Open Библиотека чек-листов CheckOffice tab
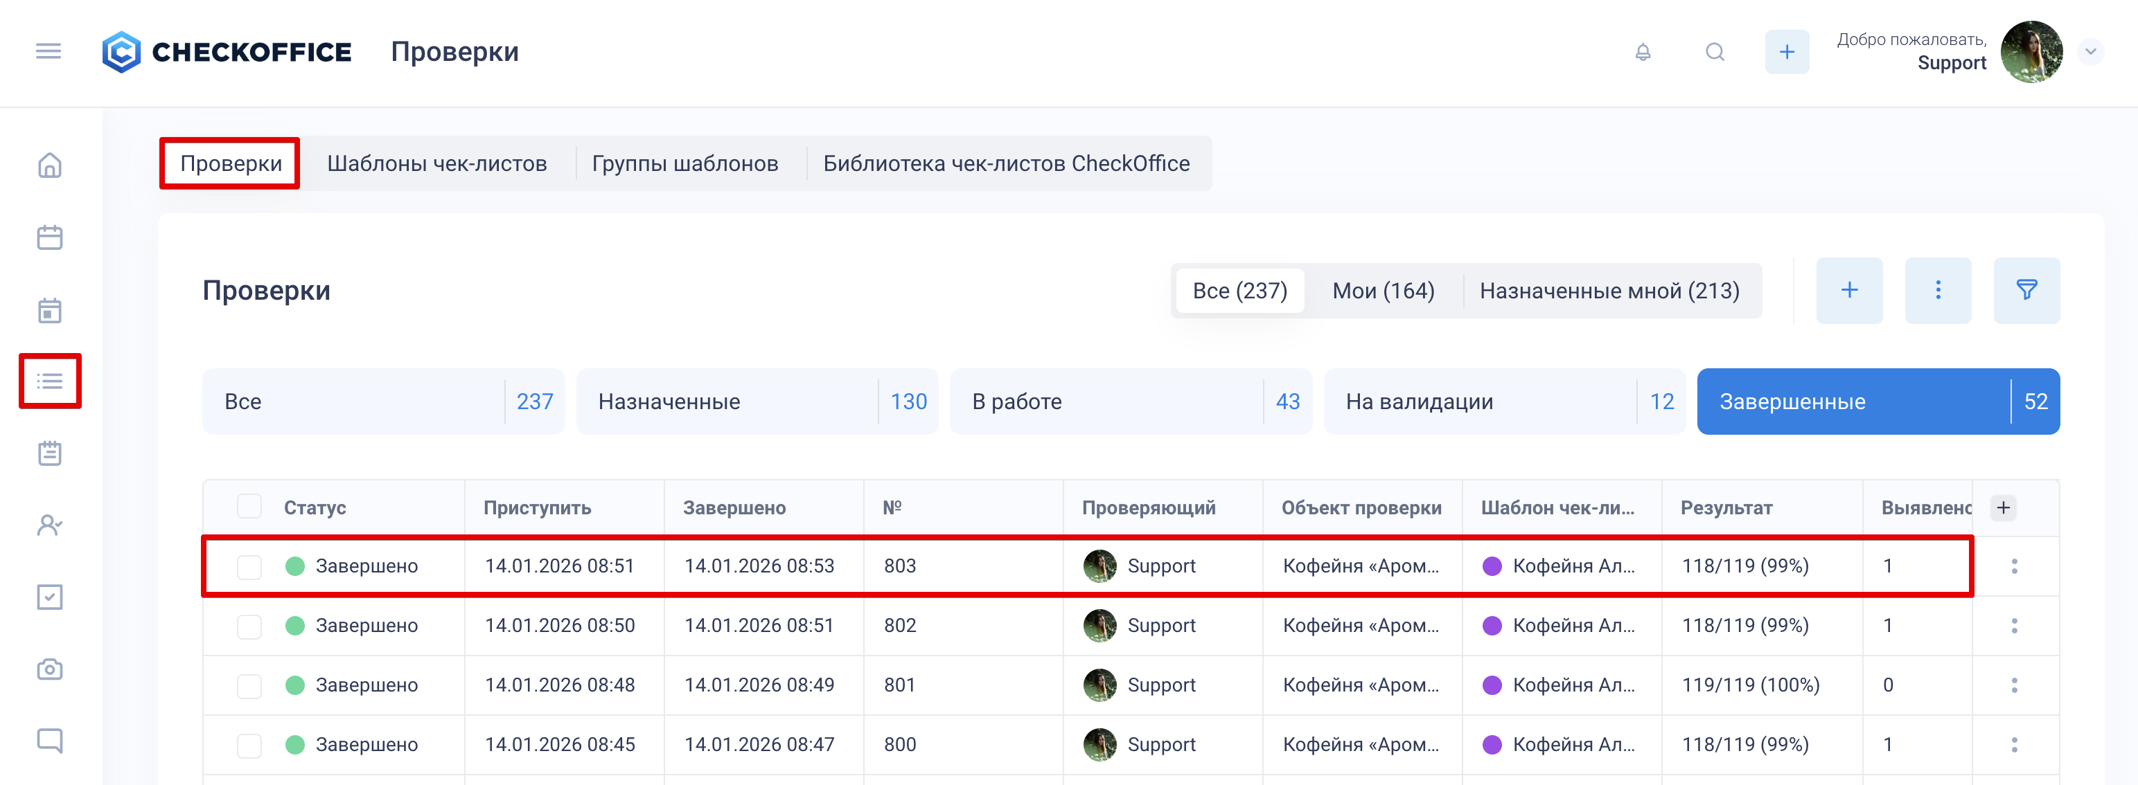 (x=1006, y=163)
